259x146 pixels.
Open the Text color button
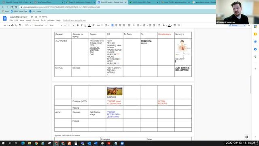pos(89,25)
